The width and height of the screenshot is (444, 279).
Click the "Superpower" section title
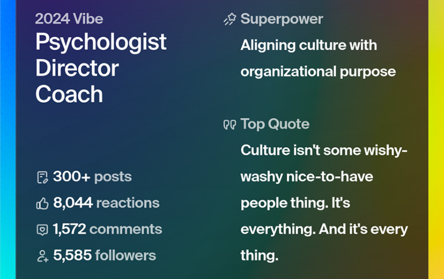click(x=282, y=19)
